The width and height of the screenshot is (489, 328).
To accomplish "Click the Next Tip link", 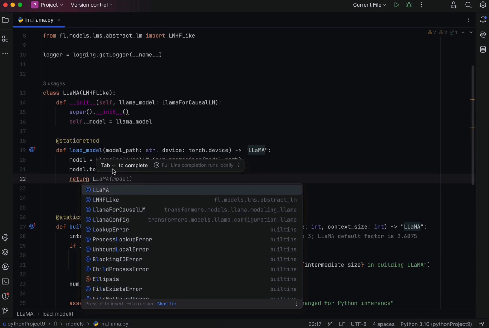I will point(166,304).
